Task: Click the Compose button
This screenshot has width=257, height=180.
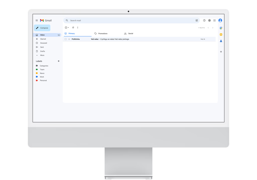Action: point(42,28)
